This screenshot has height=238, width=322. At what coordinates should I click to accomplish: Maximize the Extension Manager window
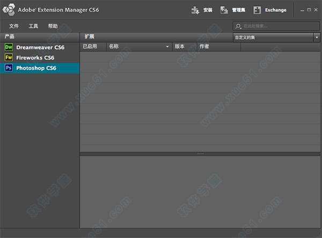[x=309, y=10]
